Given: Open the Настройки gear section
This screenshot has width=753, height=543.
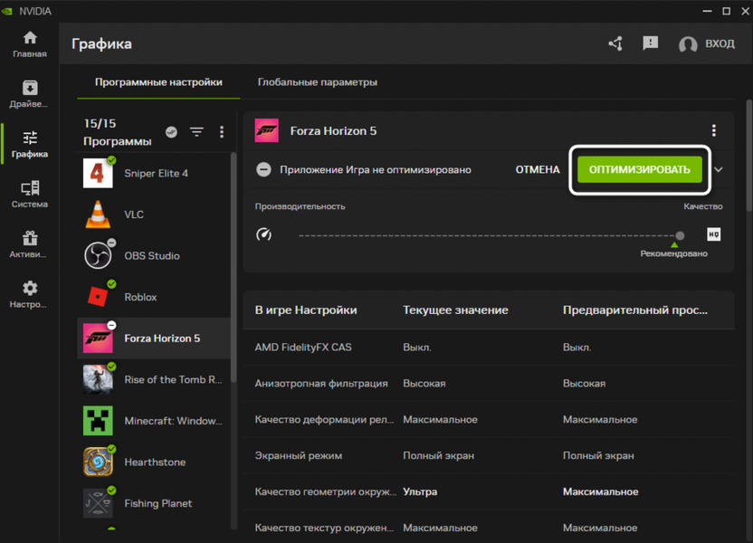Looking at the screenshot, I should click(30, 295).
